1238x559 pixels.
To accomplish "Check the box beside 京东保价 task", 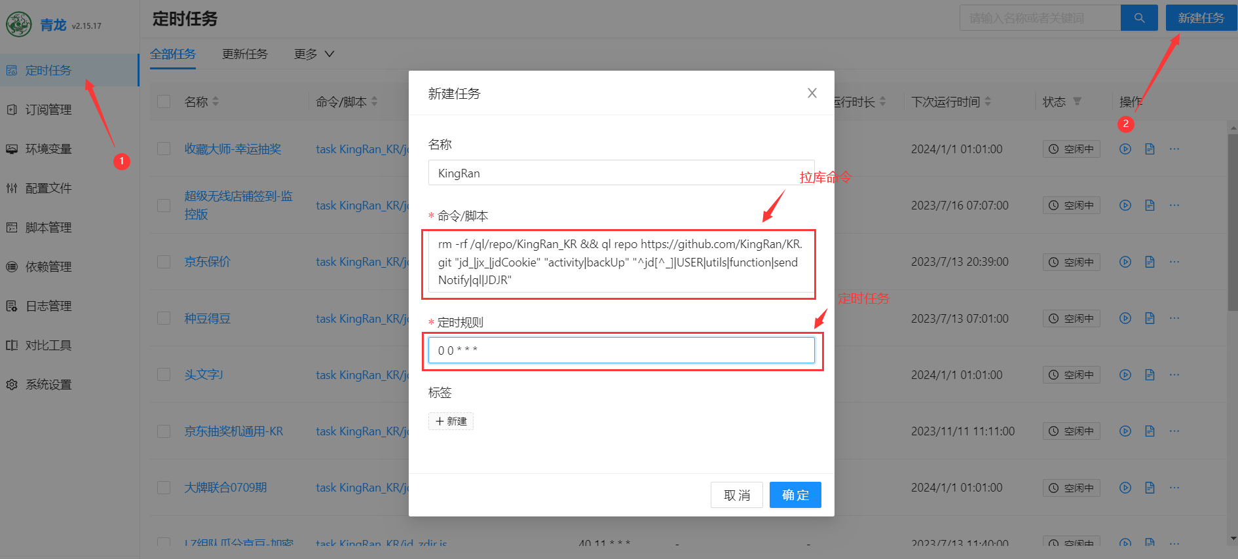I will click(164, 262).
